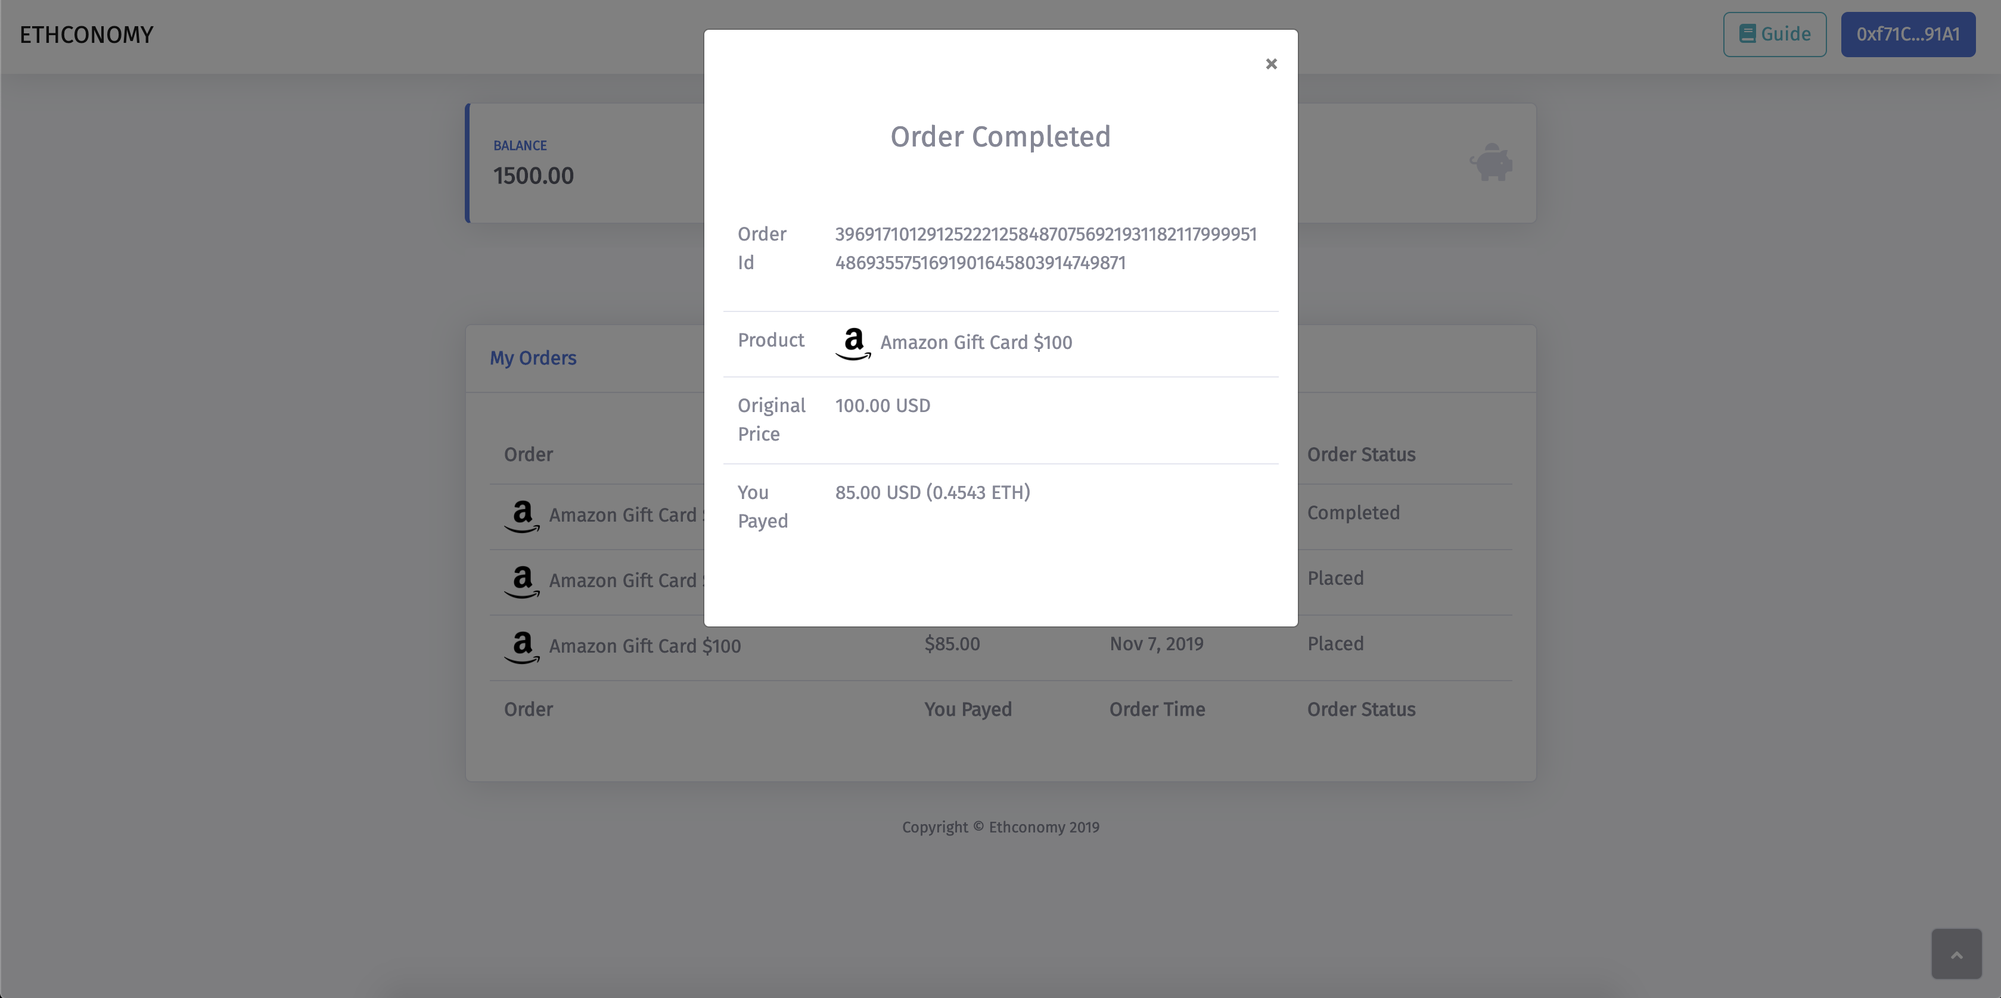Click the BALANCE label
Image resolution: width=2001 pixels, height=998 pixels.
(520, 145)
